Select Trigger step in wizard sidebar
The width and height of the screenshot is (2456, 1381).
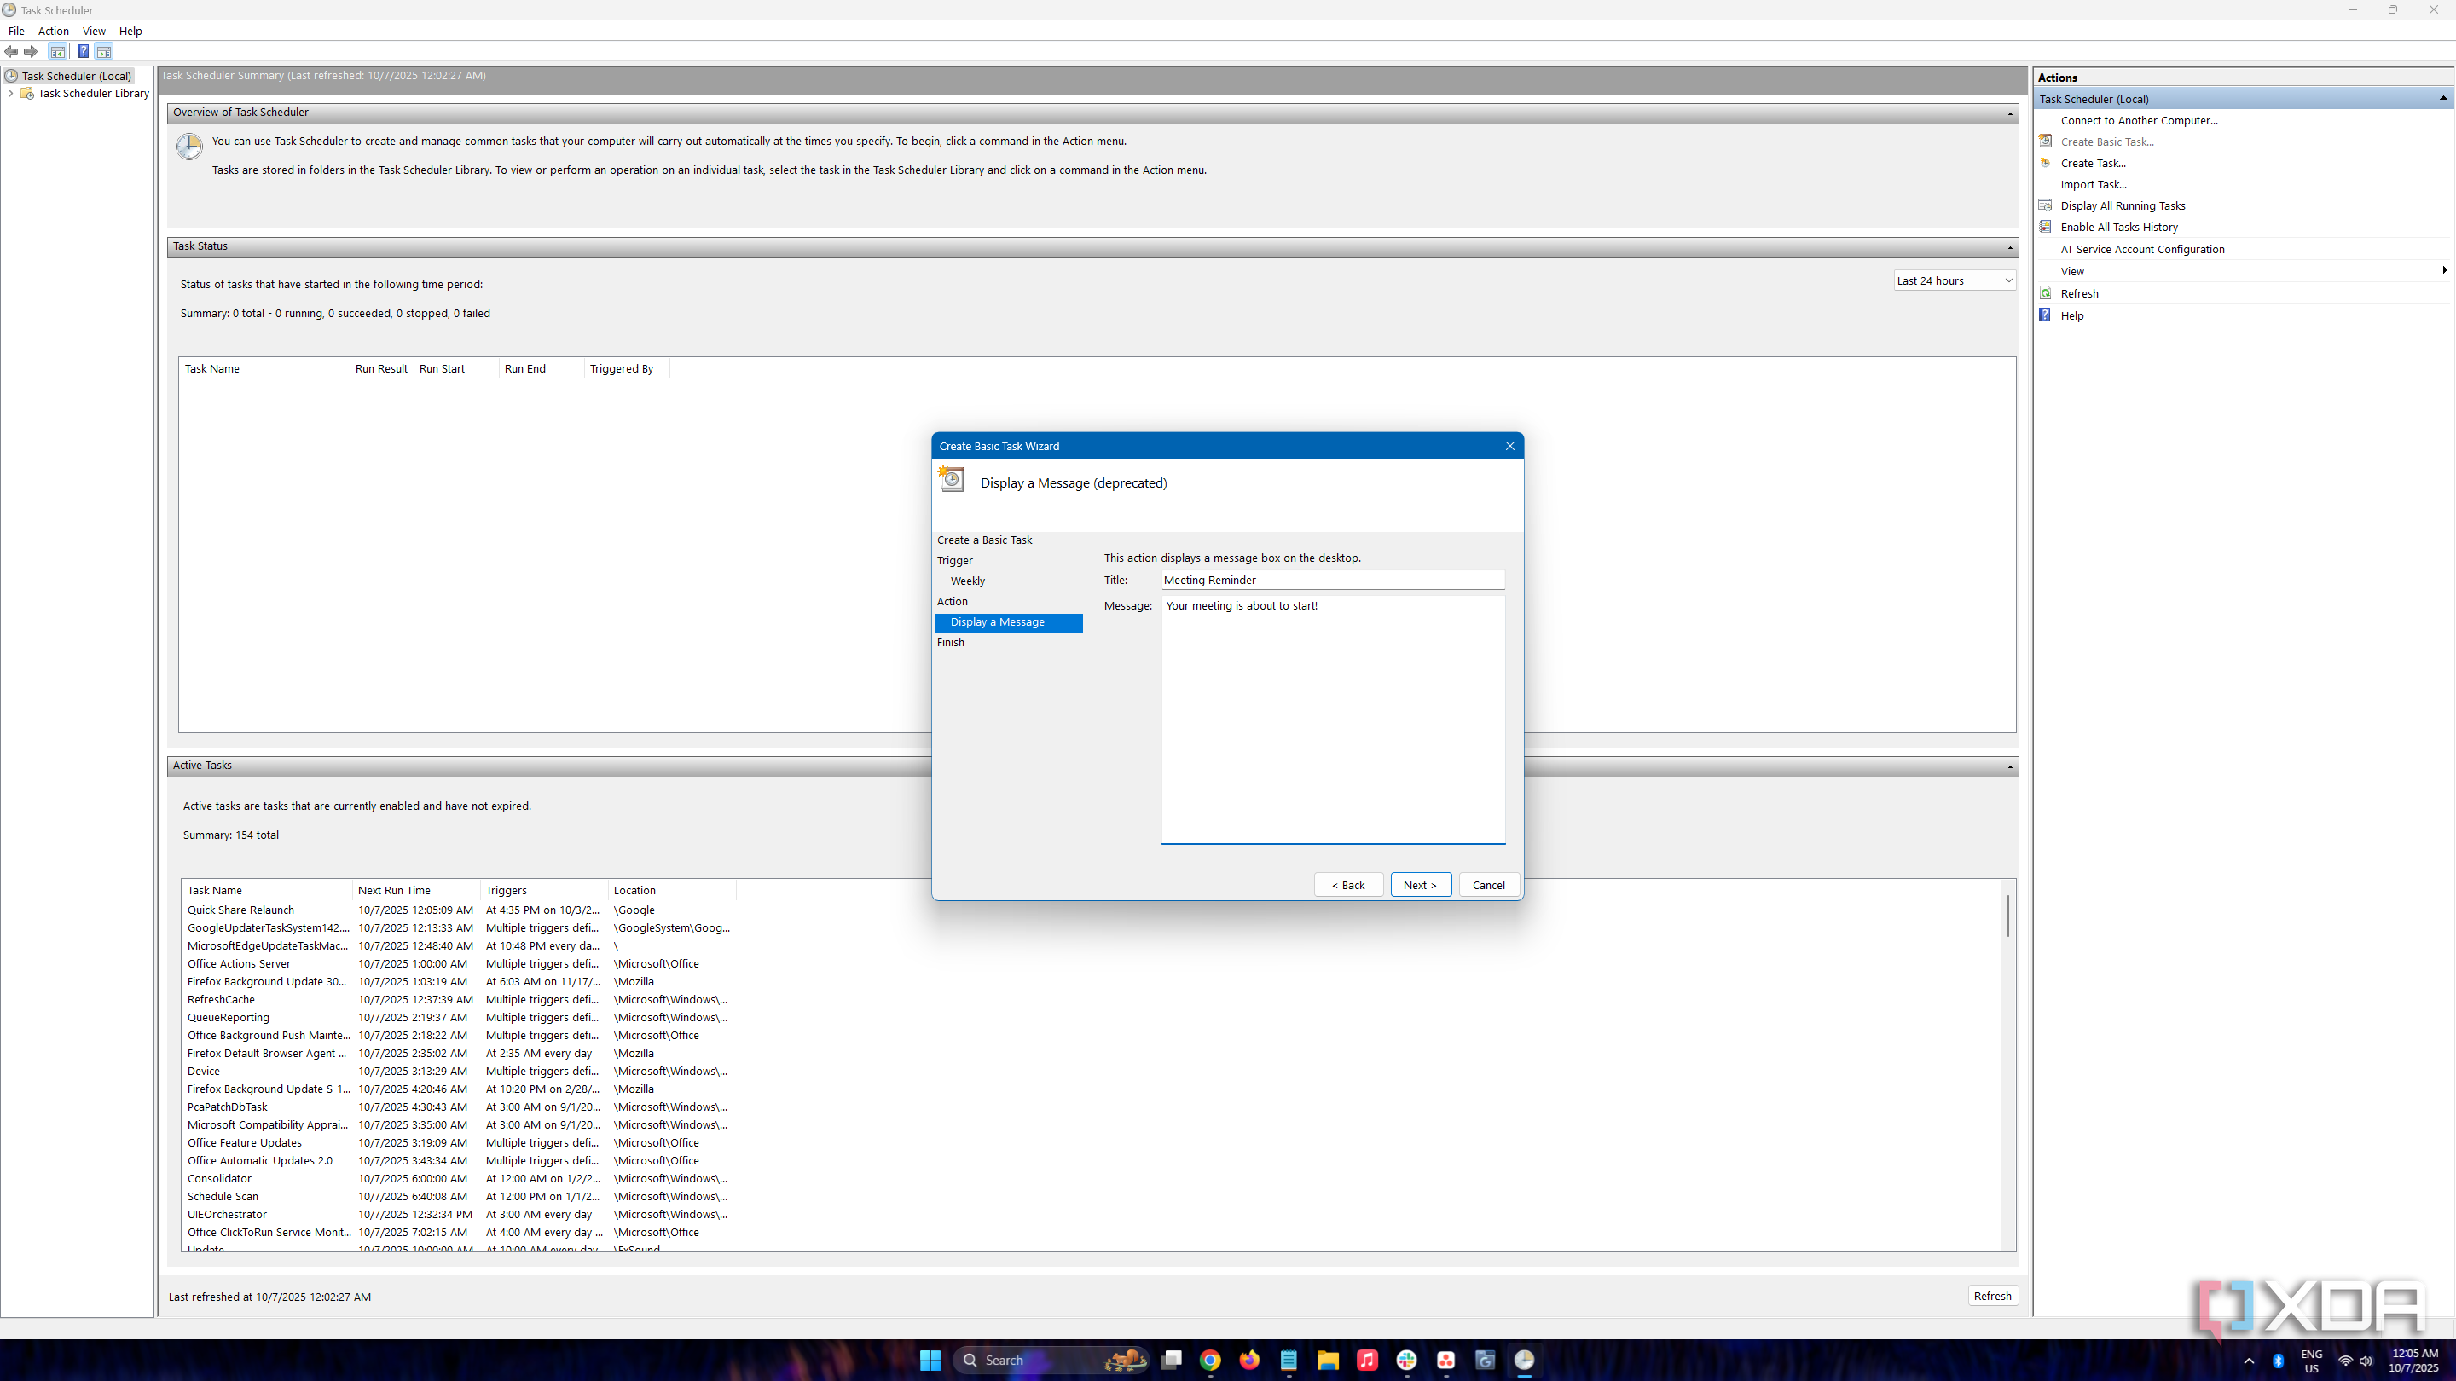coord(954,560)
